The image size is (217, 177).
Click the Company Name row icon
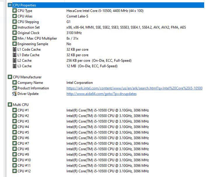point(14,82)
